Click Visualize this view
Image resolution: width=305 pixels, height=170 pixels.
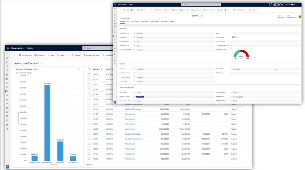coord(91,55)
